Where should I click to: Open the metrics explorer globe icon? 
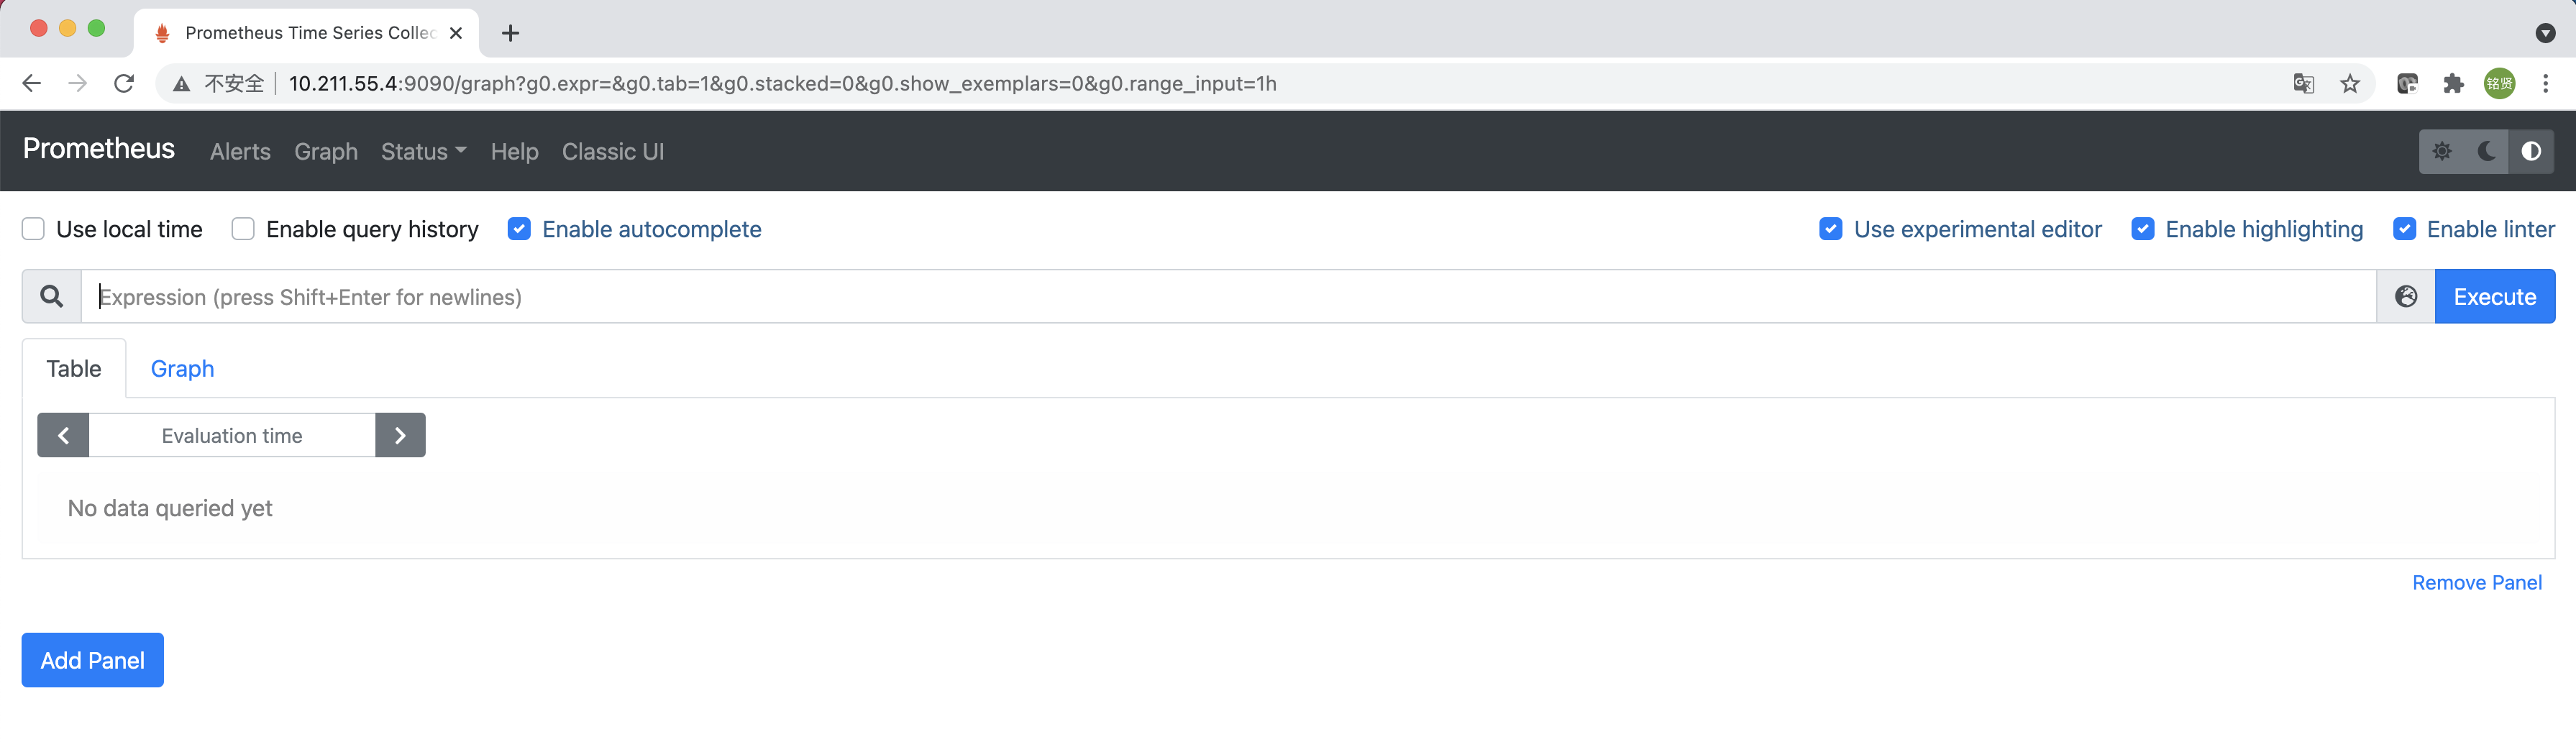[2406, 296]
